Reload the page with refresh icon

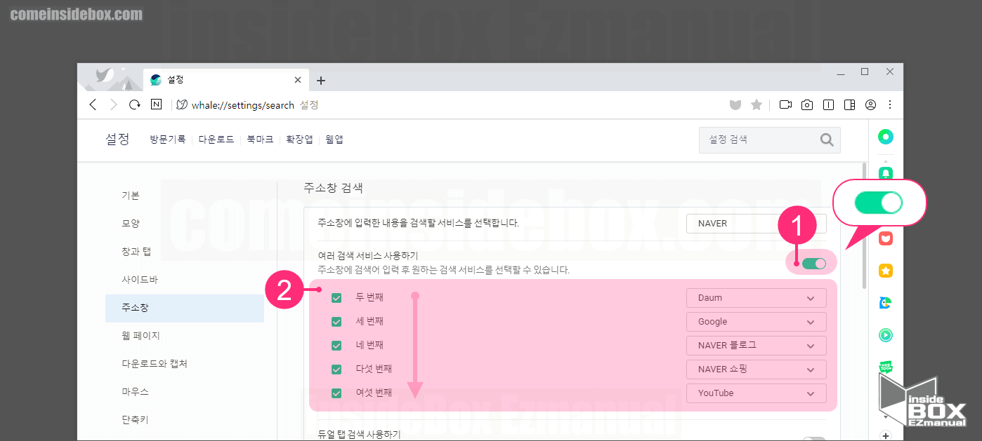135,105
